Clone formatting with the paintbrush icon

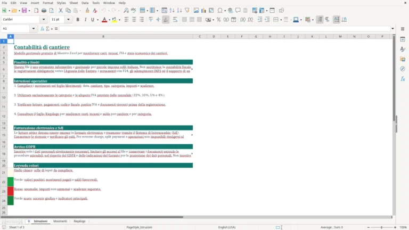click(87, 11)
